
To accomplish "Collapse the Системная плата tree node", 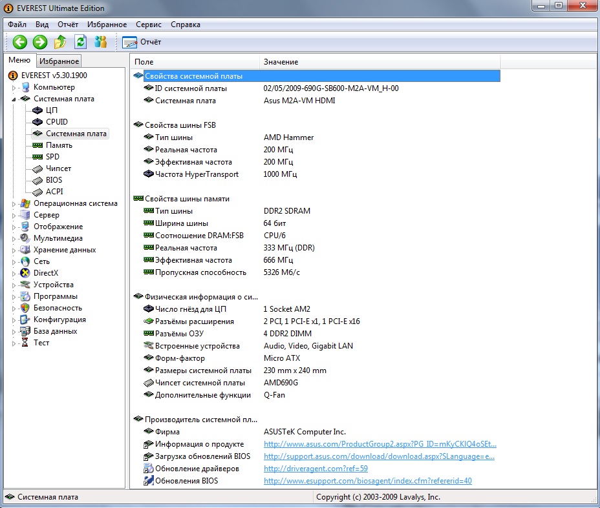I will tap(14, 99).
